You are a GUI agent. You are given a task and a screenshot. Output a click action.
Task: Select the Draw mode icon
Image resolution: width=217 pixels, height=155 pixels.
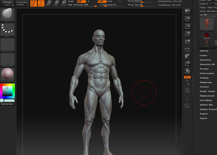click(41, 3)
